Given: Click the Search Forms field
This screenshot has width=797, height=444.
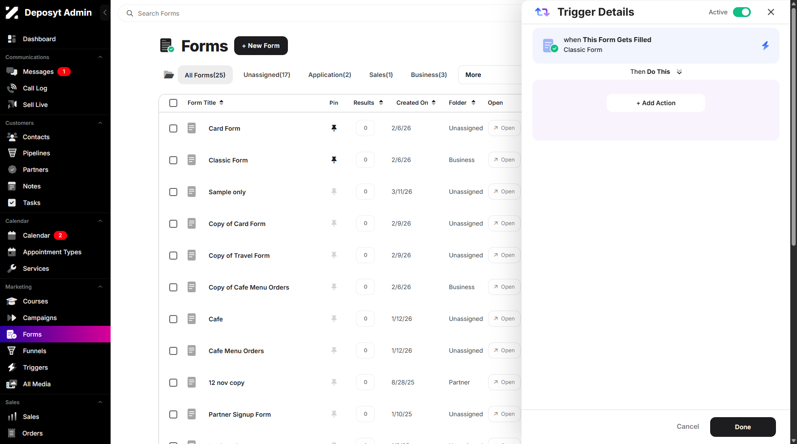Looking at the screenshot, I should [320, 13].
